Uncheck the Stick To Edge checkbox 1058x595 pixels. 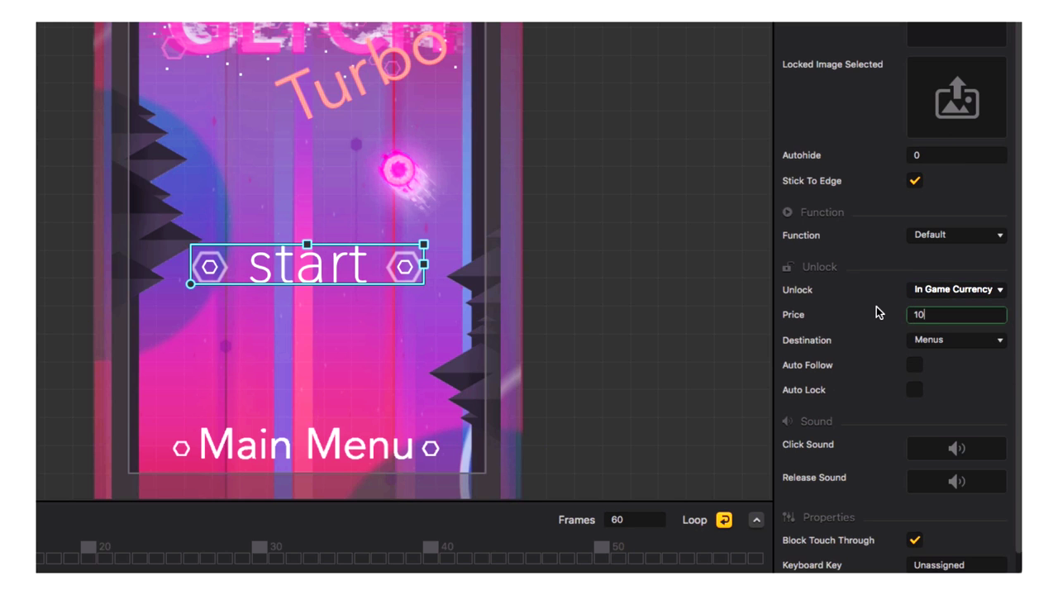(x=914, y=181)
